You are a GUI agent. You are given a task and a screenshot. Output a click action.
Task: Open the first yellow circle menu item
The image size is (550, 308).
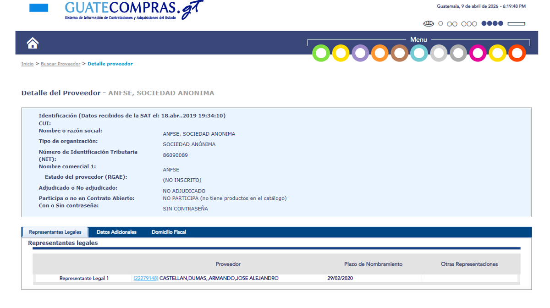point(341,53)
